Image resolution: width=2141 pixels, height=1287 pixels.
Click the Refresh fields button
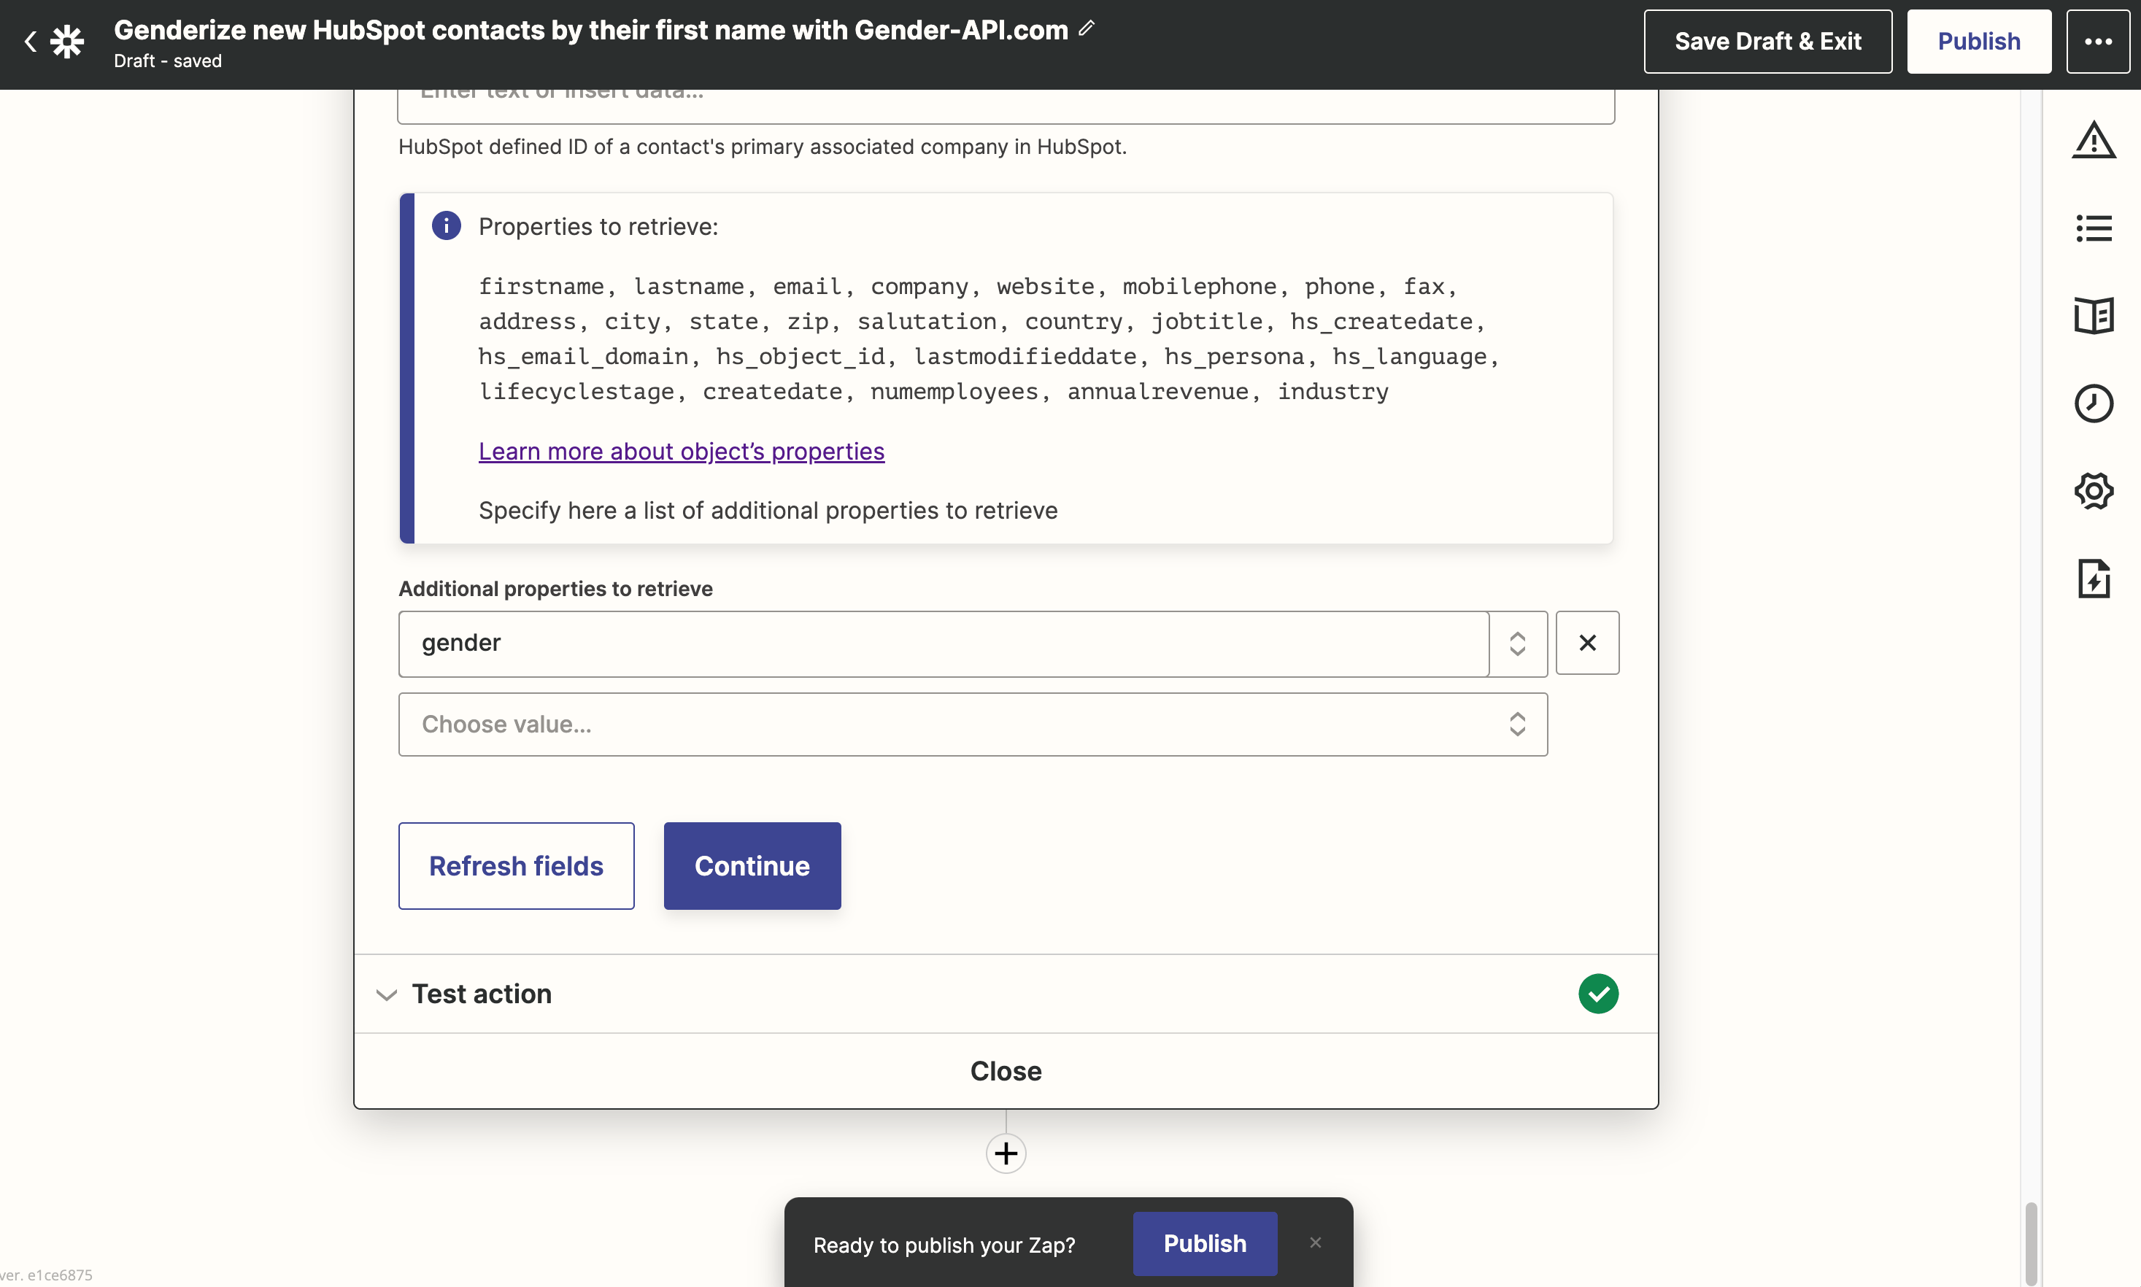[515, 865]
